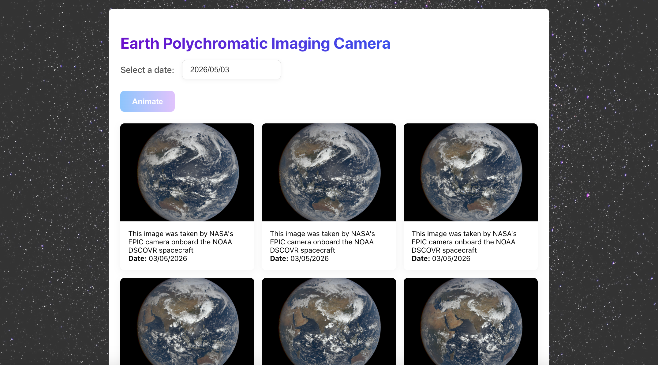Click the 'Earth Polychromatic Imaging Camera' heading
The width and height of the screenshot is (658, 365).
click(x=256, y=43)
